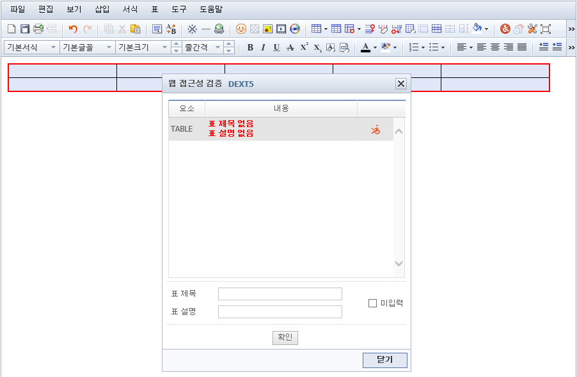Expand bullet list style arrow
This screenshot has width=577, height=377.
pos(443,48)
